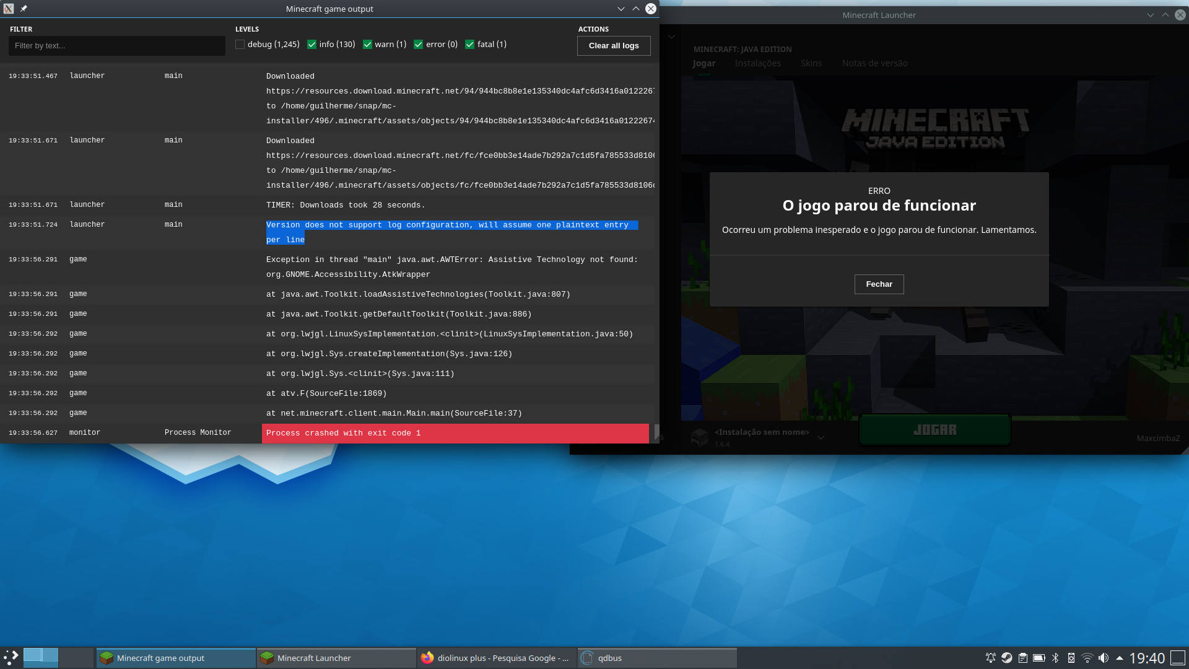The image size is (1189, 669).
Task: Click the log output vertical scrollbar handle
Action: (656, 432)
